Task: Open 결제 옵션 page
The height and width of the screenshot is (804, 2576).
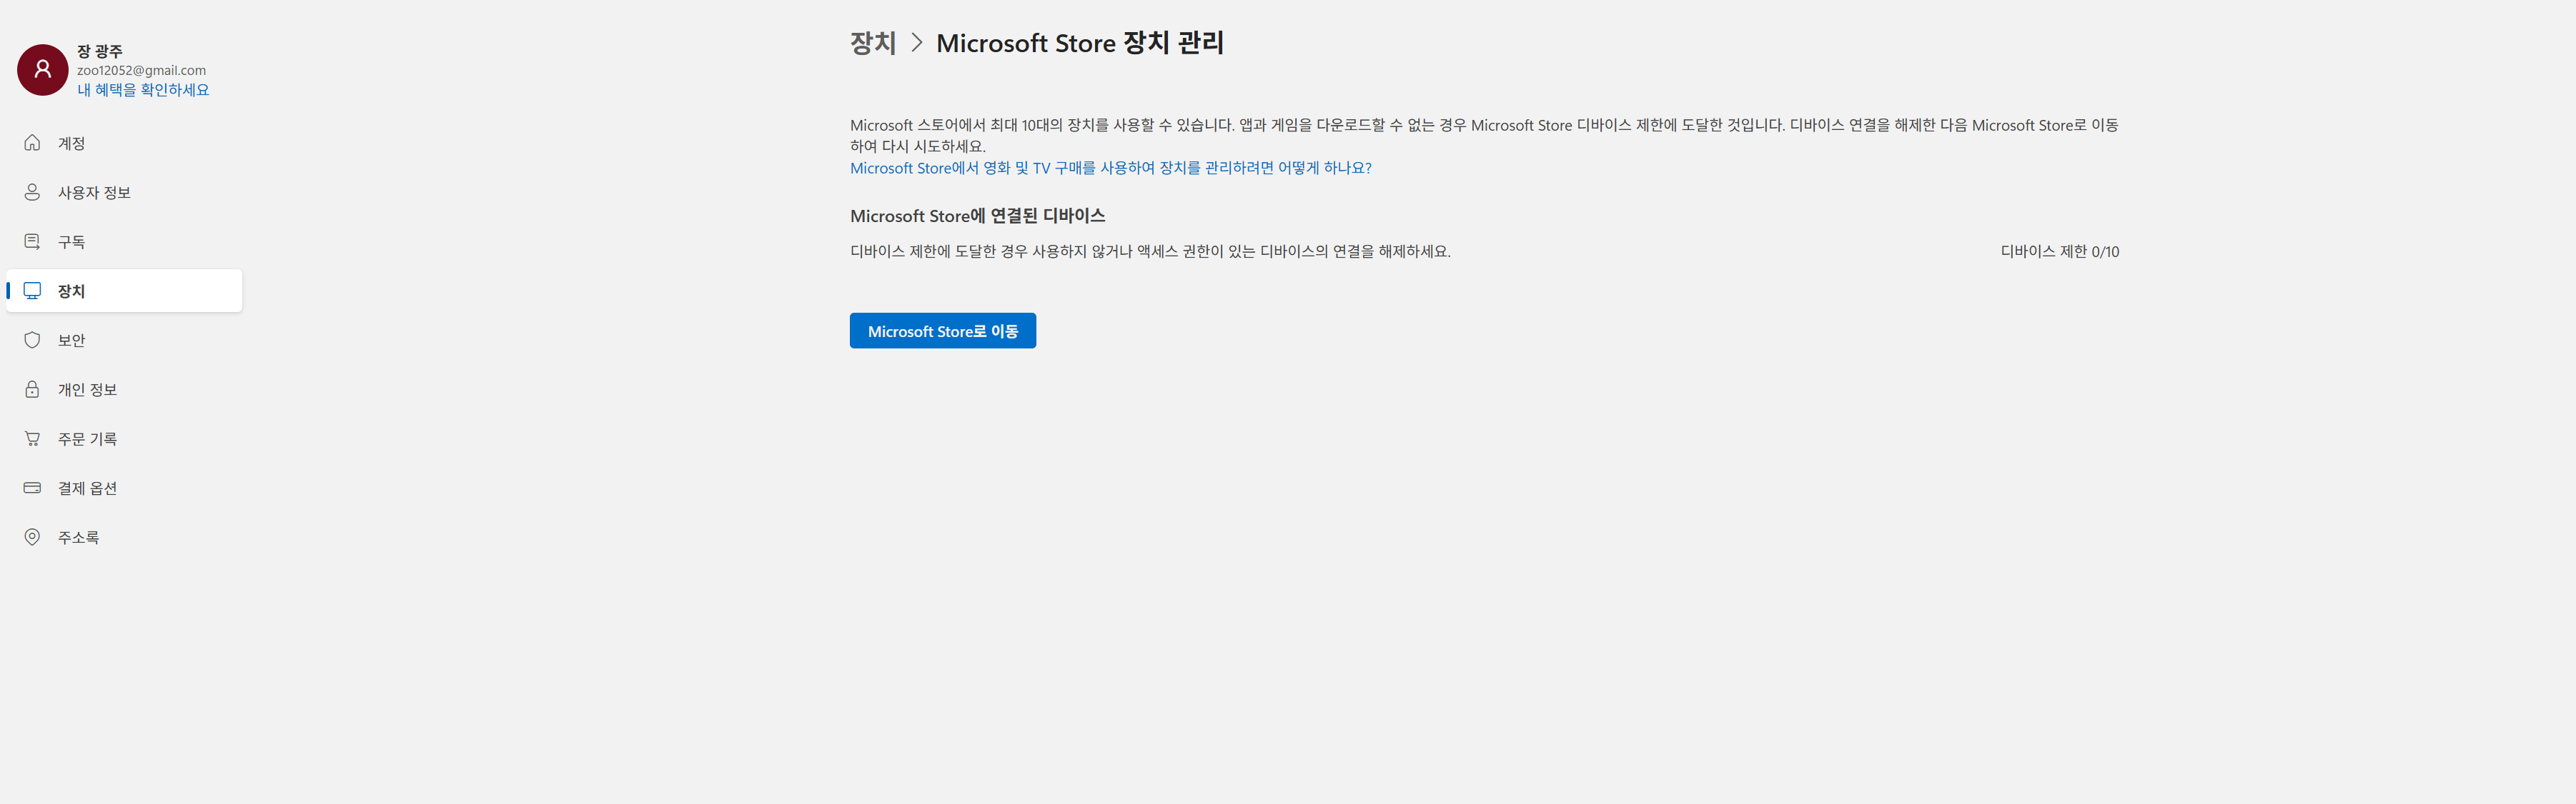Action: (124, 488)
